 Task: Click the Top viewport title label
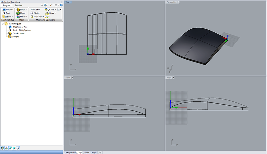coord(67,2)
